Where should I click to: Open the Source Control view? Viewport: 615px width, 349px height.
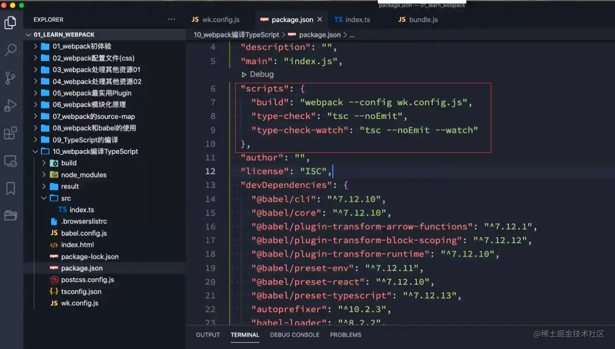(11, 78)
